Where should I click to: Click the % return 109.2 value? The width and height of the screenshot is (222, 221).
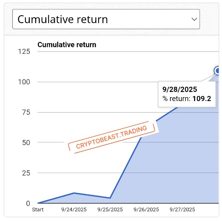[x=202, y=99]
